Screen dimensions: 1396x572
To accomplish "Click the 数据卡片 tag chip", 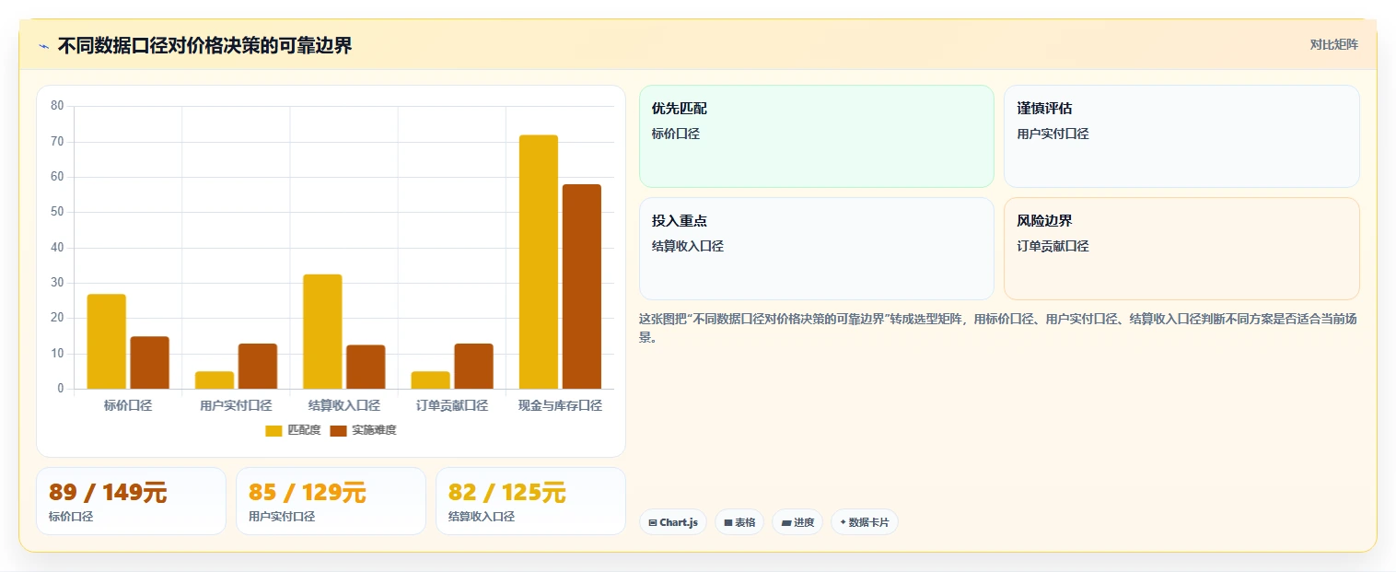I will (864, 522).
